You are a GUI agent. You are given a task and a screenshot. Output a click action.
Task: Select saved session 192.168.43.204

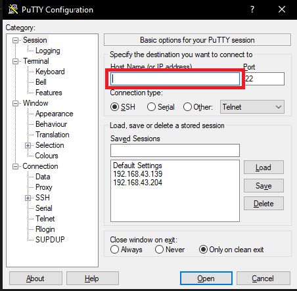pyautogui.click(x=137, y=183)
